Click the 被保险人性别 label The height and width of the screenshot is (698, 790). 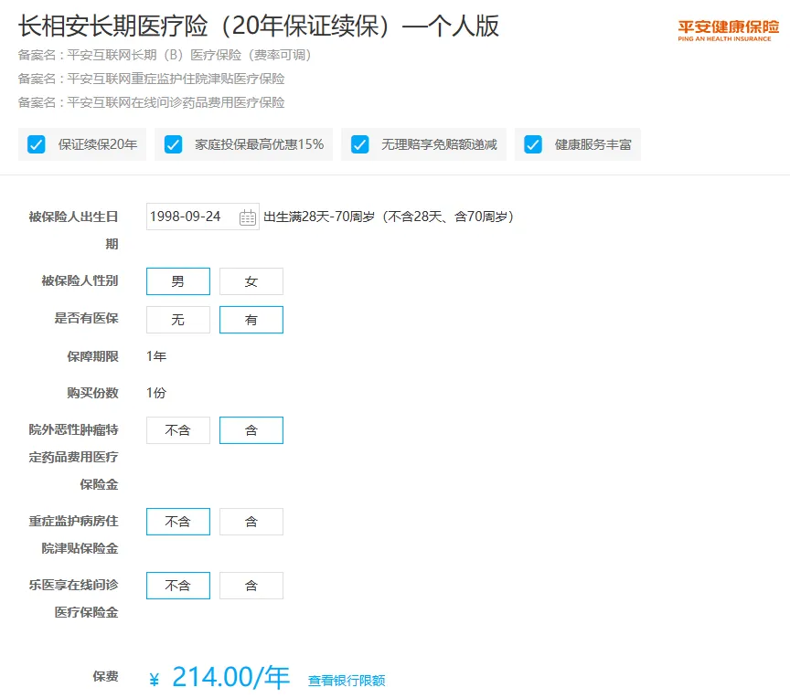coord(80,280)
